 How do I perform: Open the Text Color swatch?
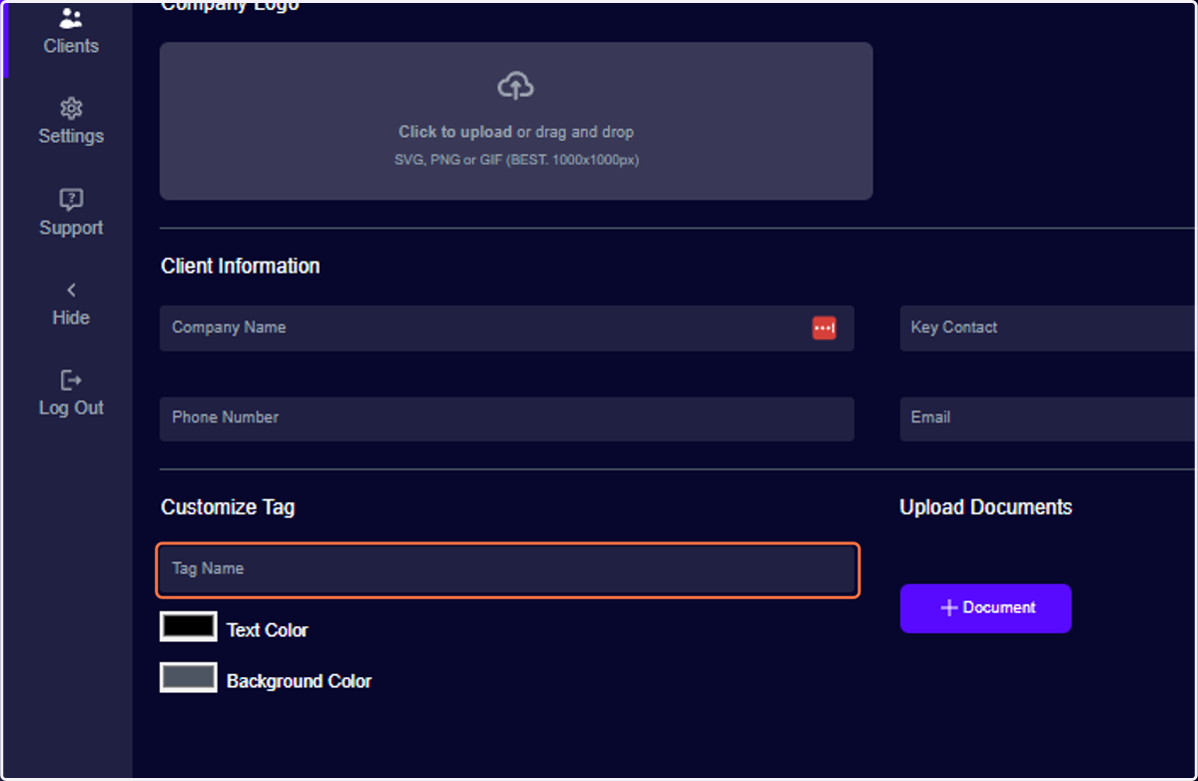pos(188,627)
